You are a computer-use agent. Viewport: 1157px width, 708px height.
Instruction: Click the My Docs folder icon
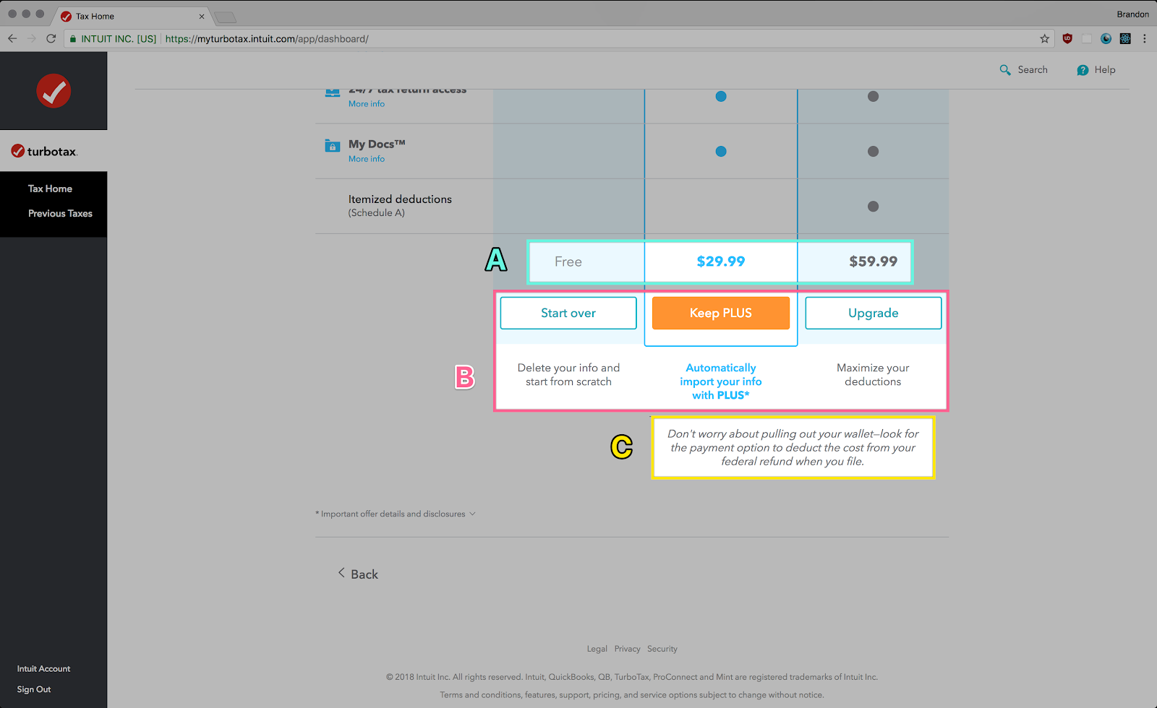333,145
